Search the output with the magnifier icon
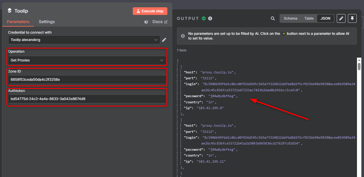Image resolution: width=364 pixels, height=177 pixels. pyautogui.click(x=273, y=18)
